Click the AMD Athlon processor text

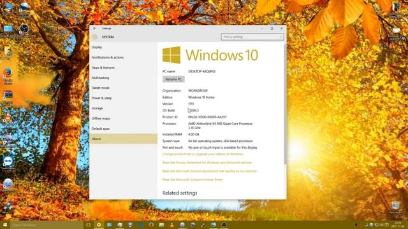221,126
